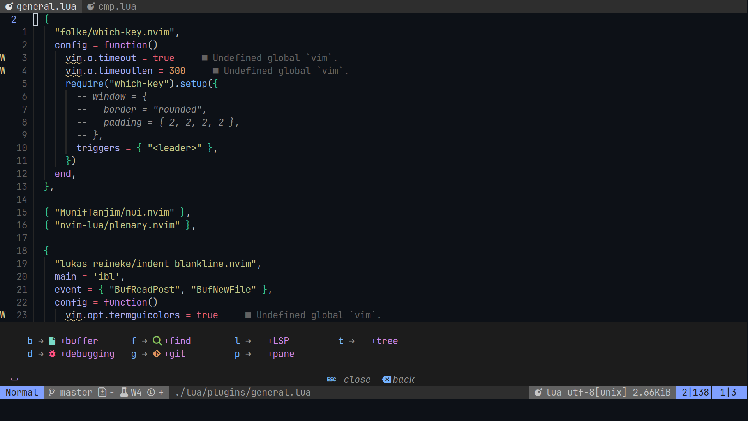This screenshot has width=748, height=421.
Task: Click the Lua icon on cmp.lua tab
Action: tap(91, 7)
